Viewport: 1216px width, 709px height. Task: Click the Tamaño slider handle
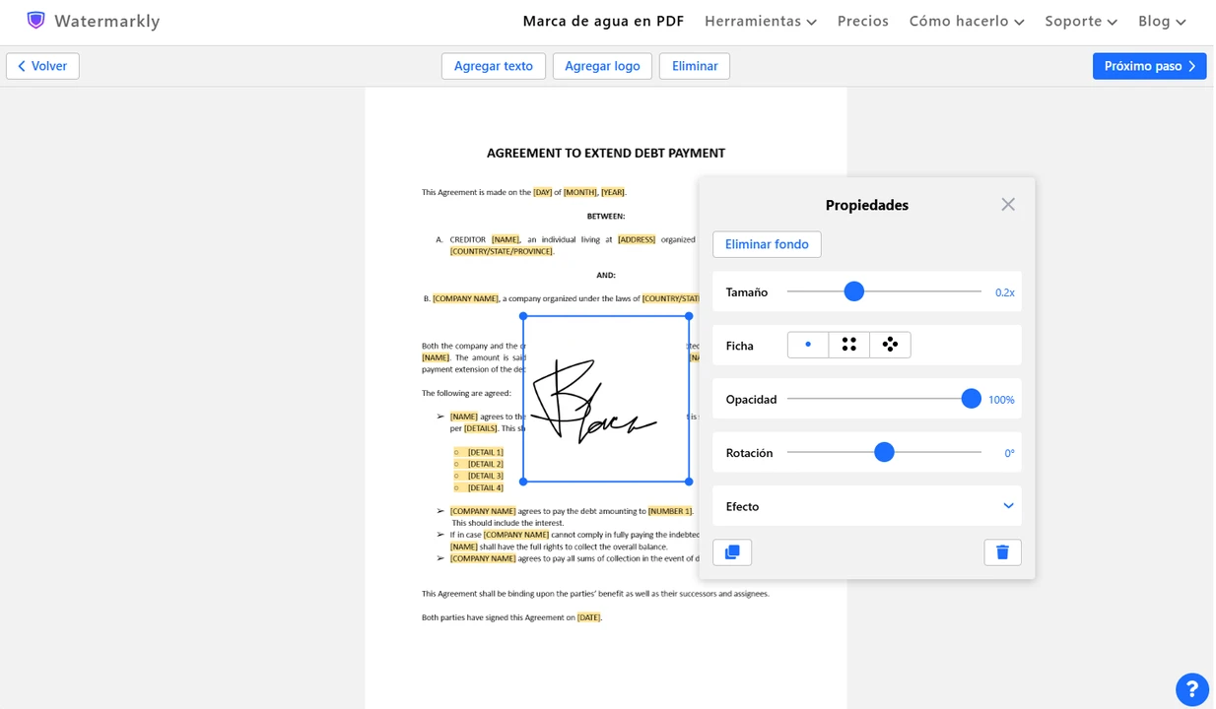[854, 291]
